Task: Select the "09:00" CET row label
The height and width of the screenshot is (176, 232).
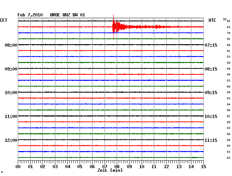Action: click(11, 69)
